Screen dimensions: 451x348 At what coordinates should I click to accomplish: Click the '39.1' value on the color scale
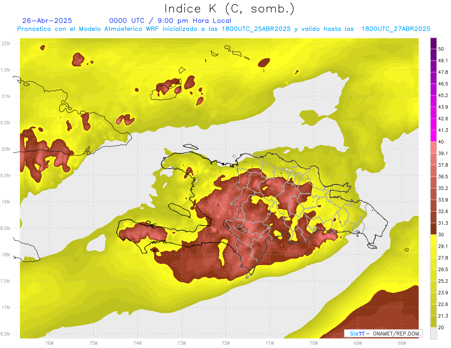pyautogui.click(x=443, y=153)
